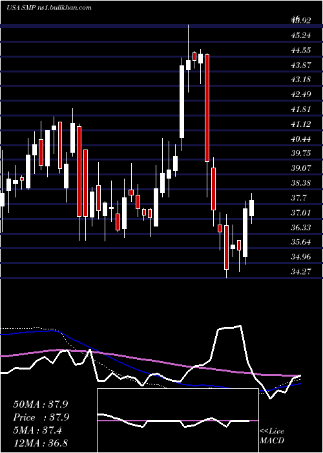Screen dimensions: 323x453
Task: Click the 12MA : 36.8 readout
Action: [x=41, y=443]
